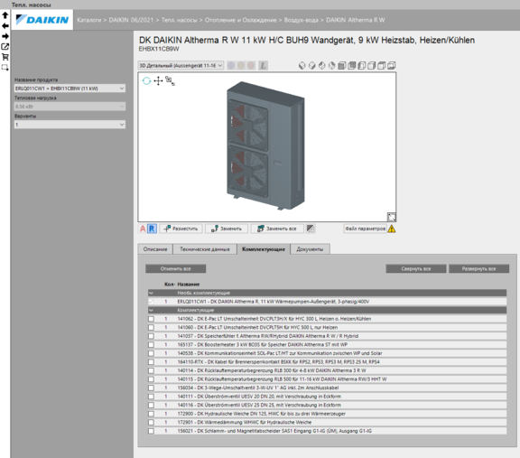Open the Тепловая нагрузка dropdown
The width and height of the screenshot is (520, 458).
(x=70, y=107)
